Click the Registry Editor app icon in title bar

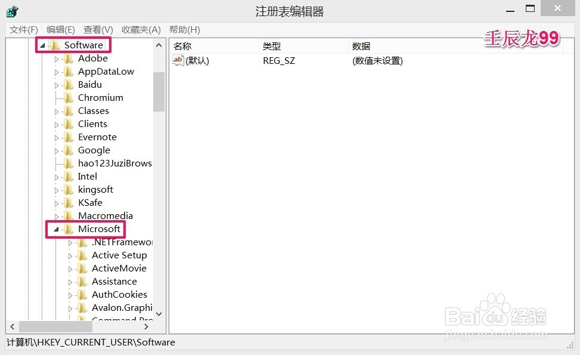[12, 11]
